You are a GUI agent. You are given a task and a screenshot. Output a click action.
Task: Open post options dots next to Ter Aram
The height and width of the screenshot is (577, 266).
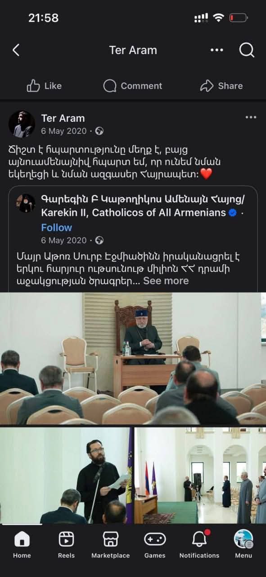tap(251, 118)
